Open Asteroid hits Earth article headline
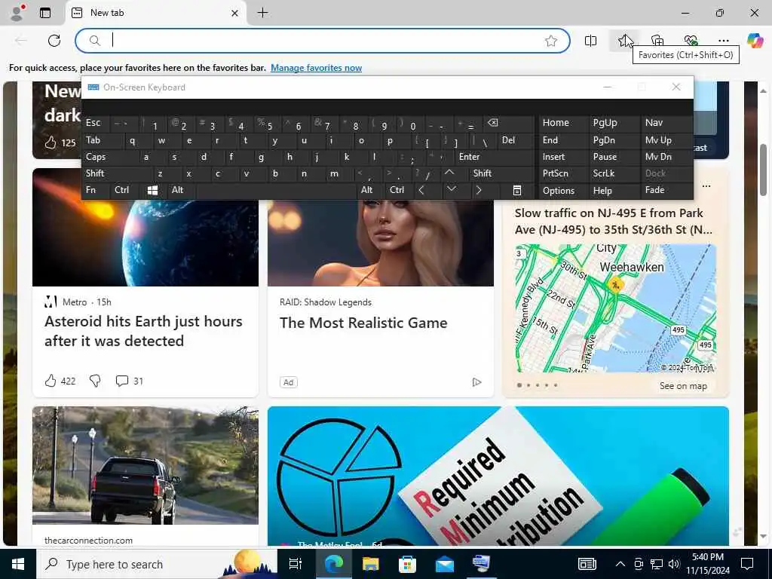The image size is (772, 579). click(143, 331)
